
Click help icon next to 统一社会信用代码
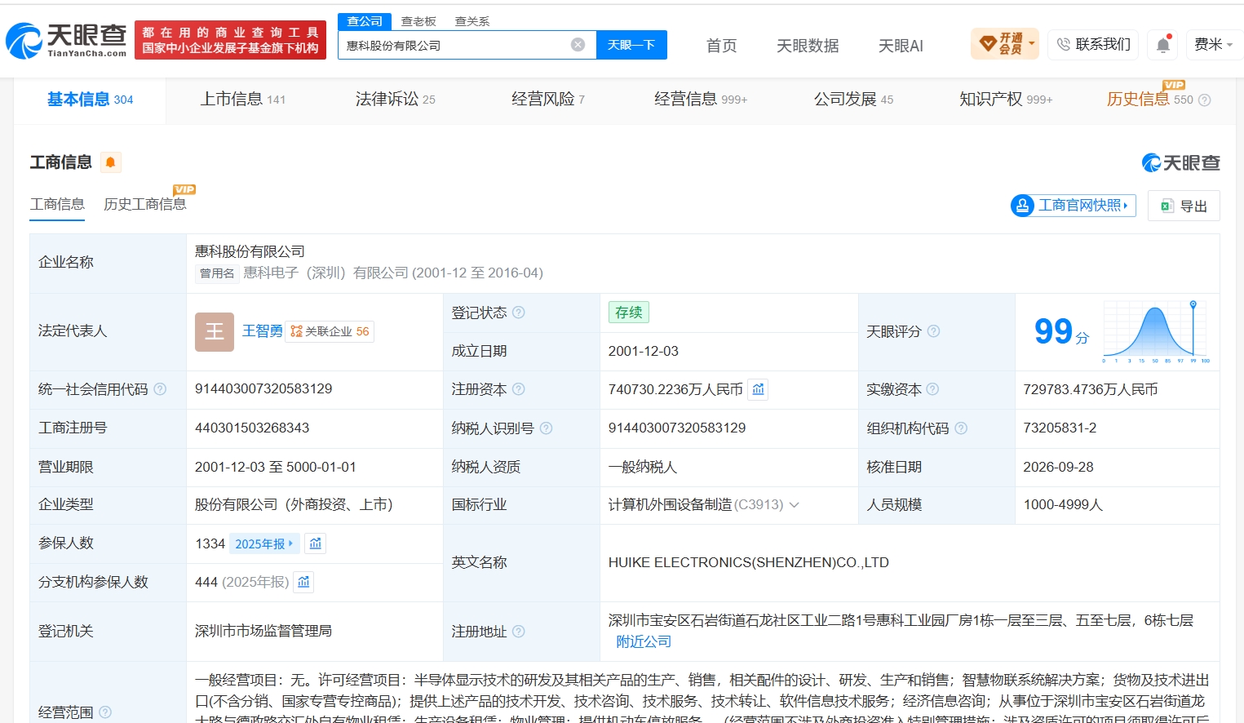coord(160,389)
